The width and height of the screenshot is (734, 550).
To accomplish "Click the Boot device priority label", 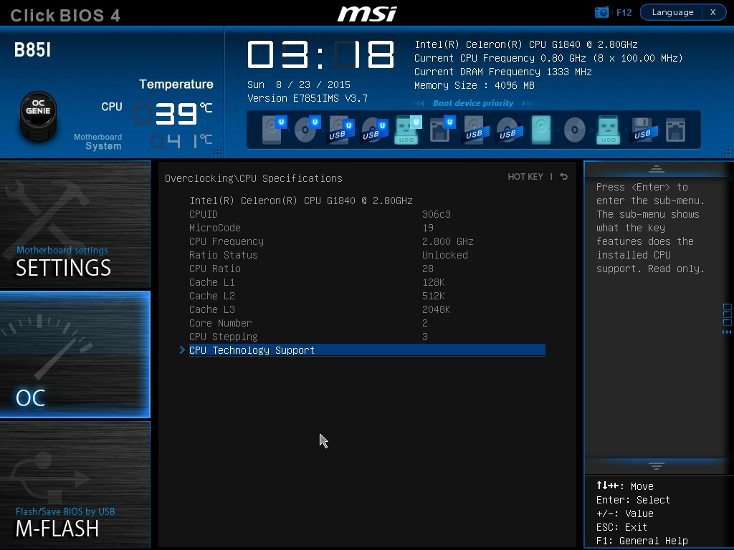I will pyautogui.click(x=473, y=103).
